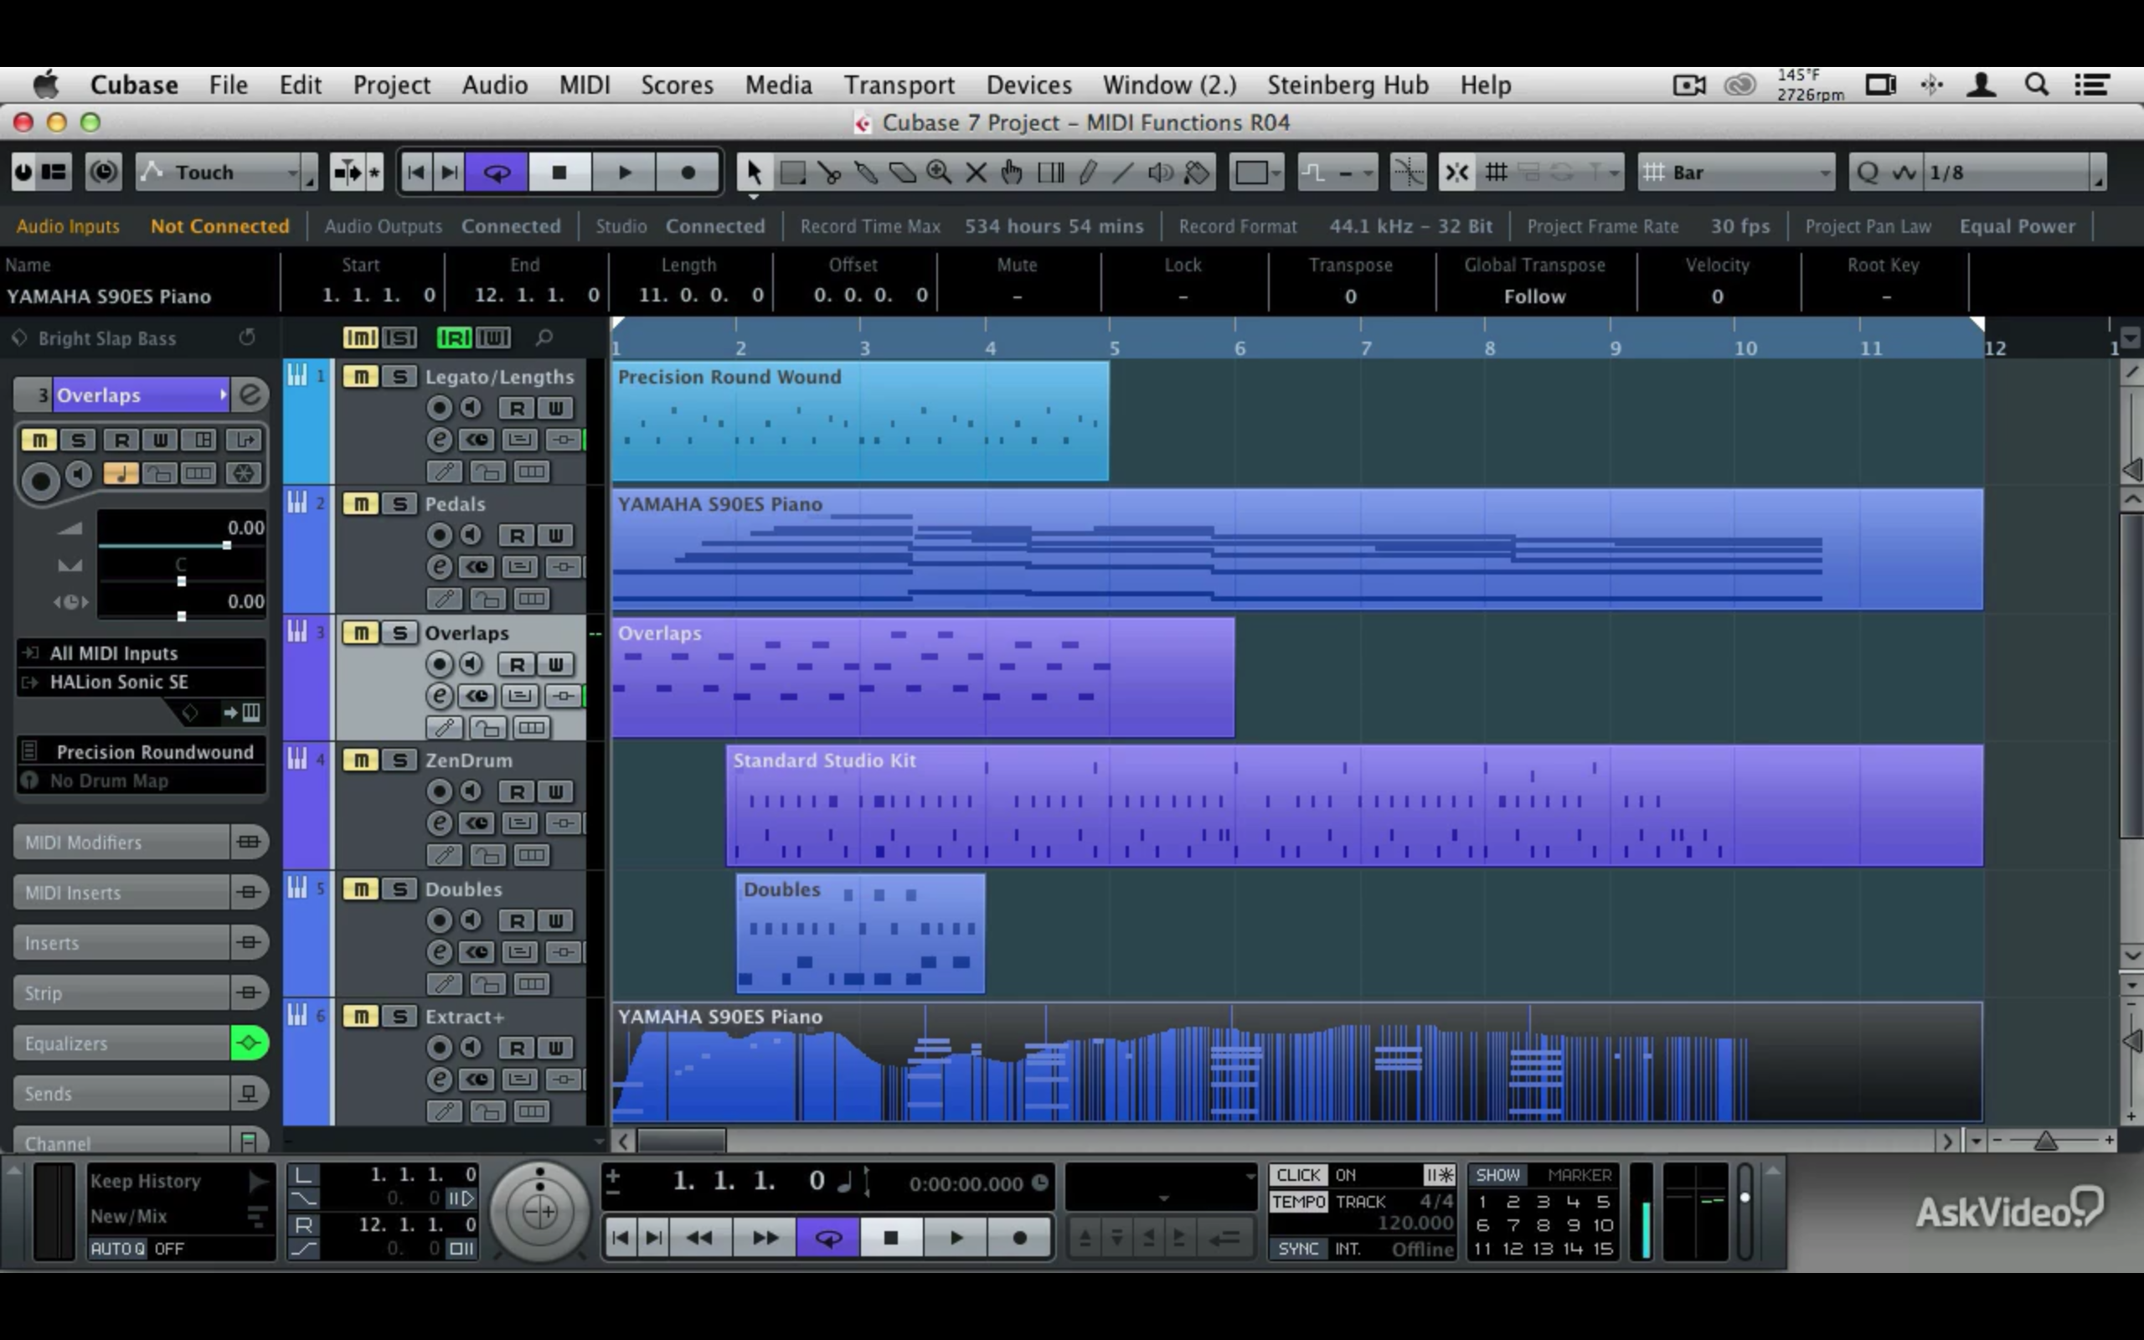This screenshot has width=2144, height=1340.
Task: Mute the Legato/Lengths track
Action: [361, 376]
